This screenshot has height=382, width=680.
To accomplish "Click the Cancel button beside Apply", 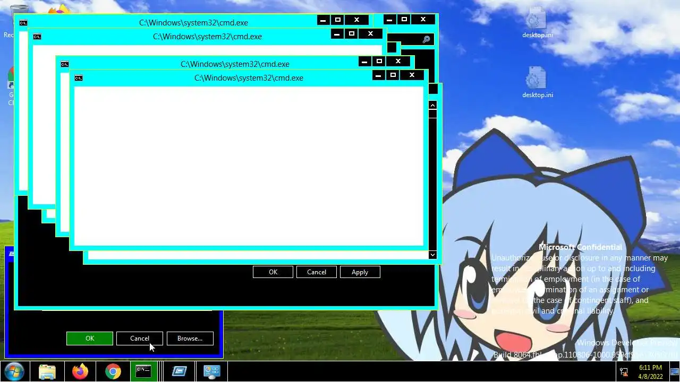I will (317, 272).
